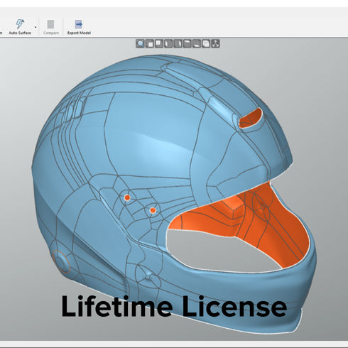The image size is (348, 348).
Task: Switch to bottom view cube icon
Action: 197,44
